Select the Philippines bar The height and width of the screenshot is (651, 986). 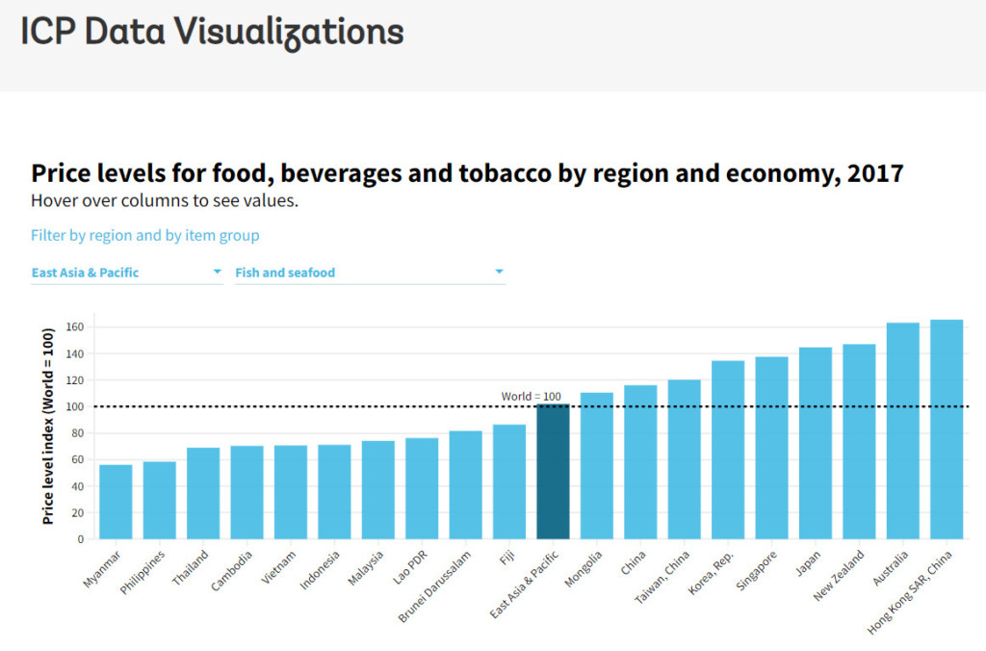point(160,500)
